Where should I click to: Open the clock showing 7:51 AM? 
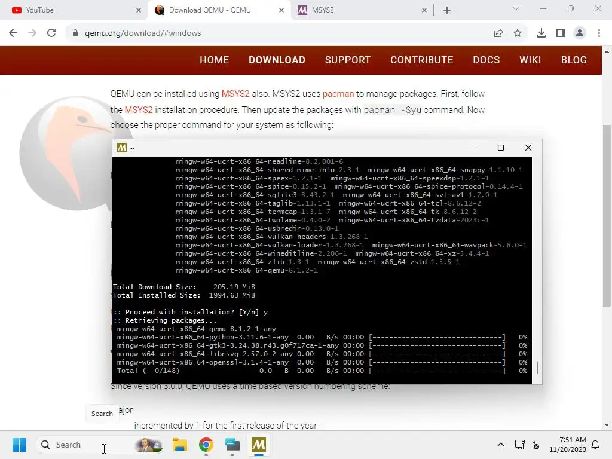[x=568, y=445]
